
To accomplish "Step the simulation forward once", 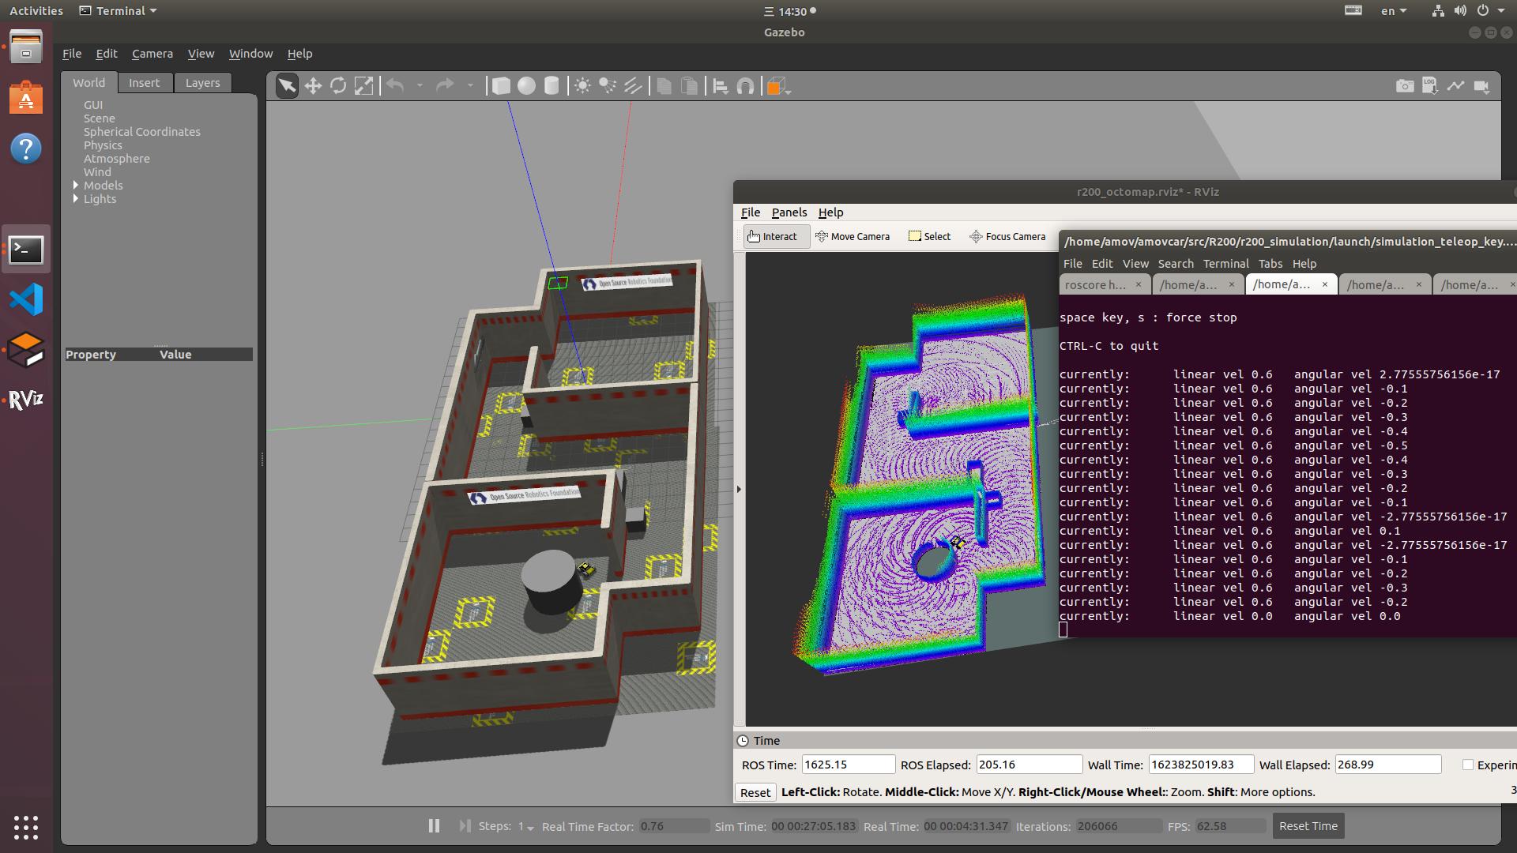I will tap(465, 826).
